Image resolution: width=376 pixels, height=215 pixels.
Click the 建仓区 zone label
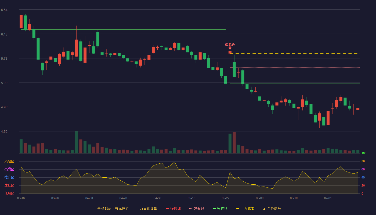pyautogui.click(x=9, y=185)
